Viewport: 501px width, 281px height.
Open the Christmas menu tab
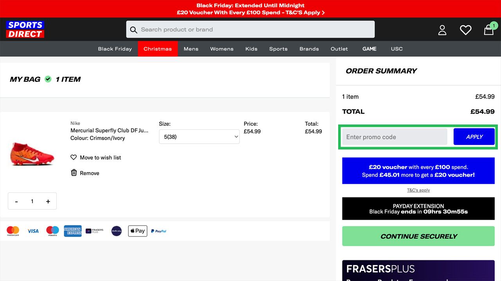158,49
